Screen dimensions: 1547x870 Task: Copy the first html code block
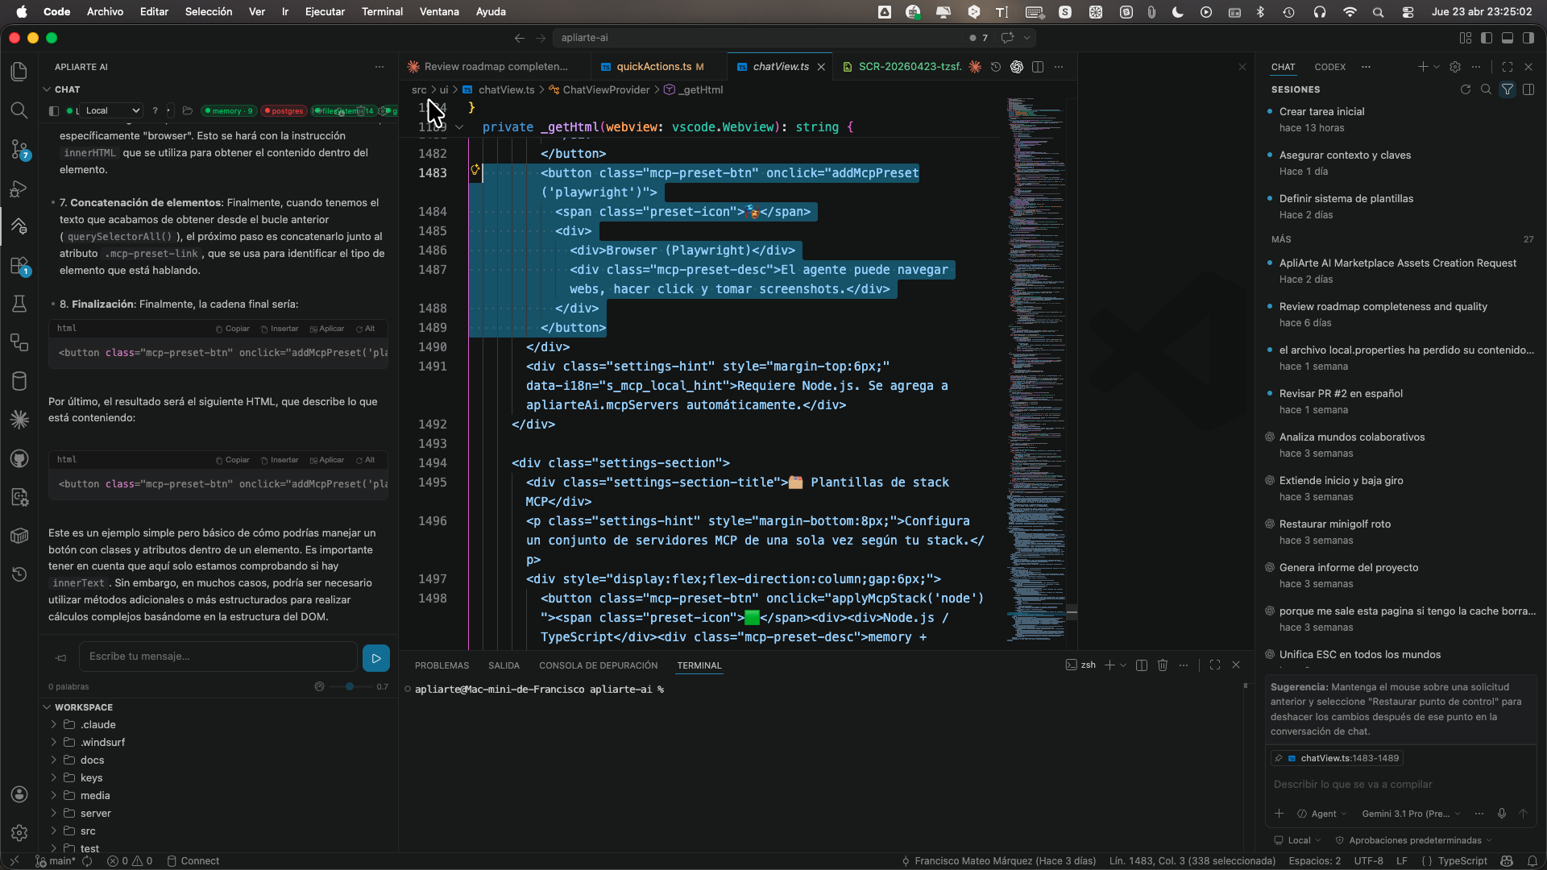[233, 329]
